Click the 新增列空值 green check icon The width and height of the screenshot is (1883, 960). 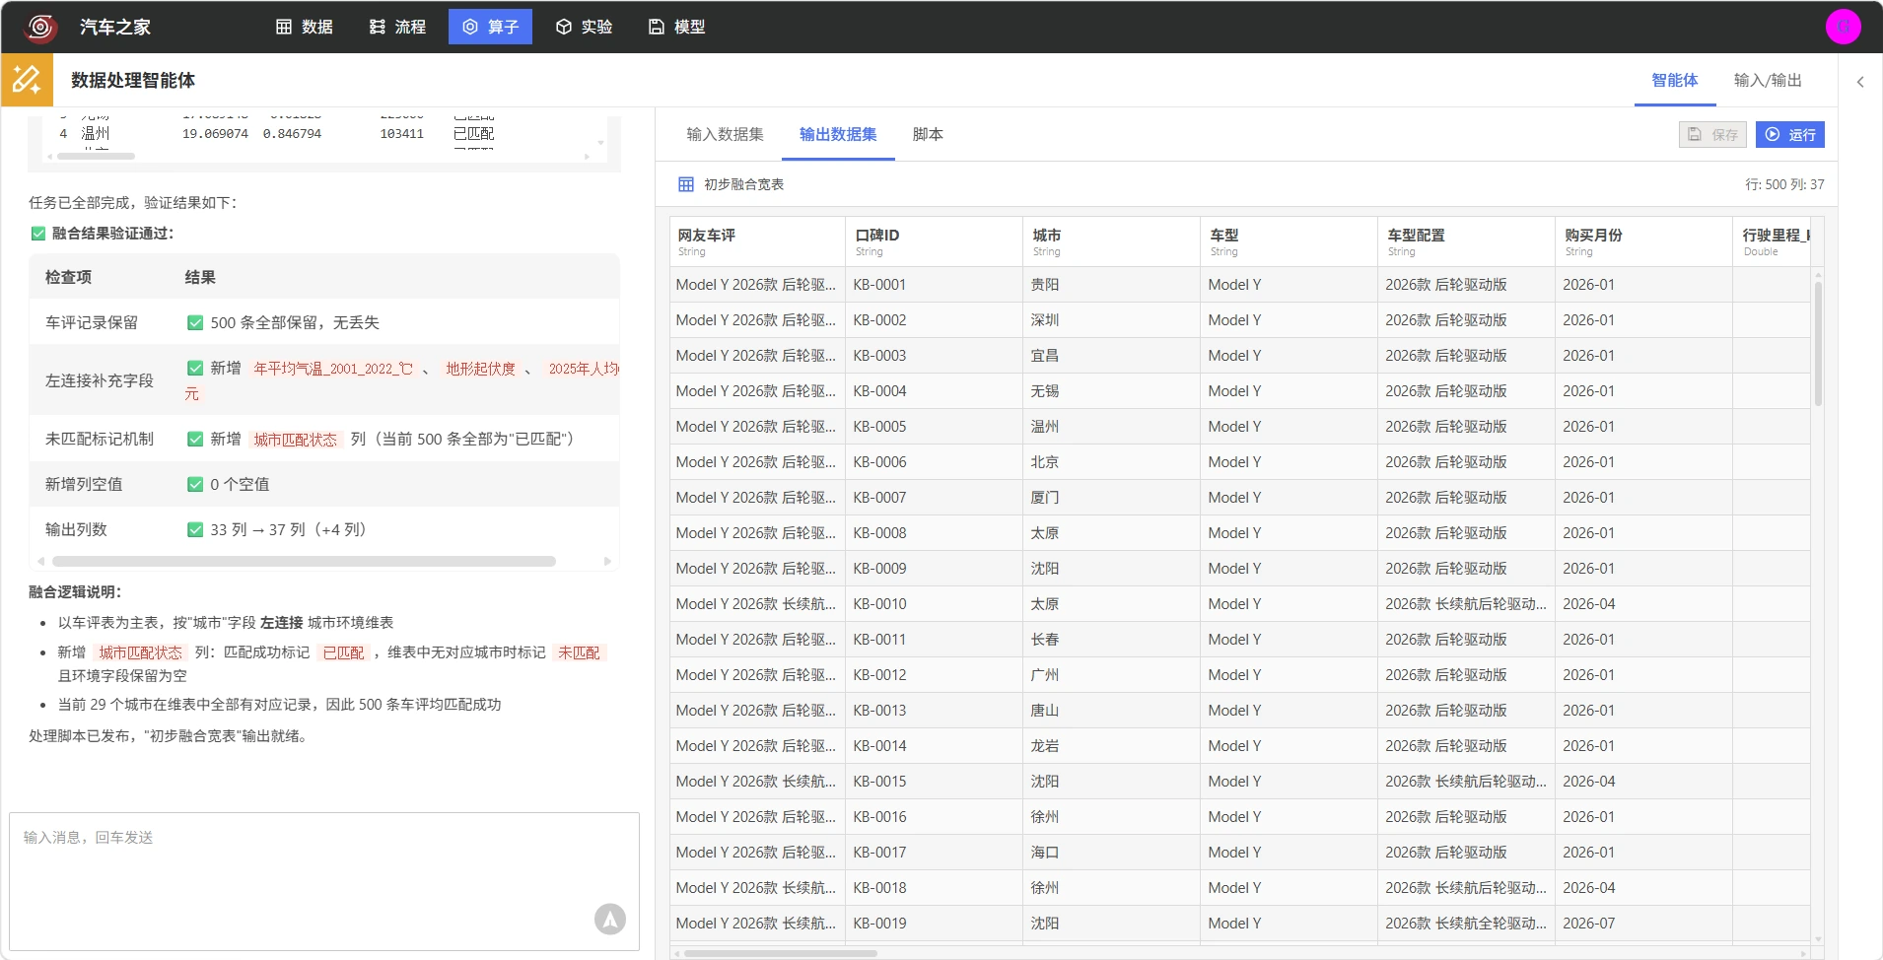(x=195, y=485)
